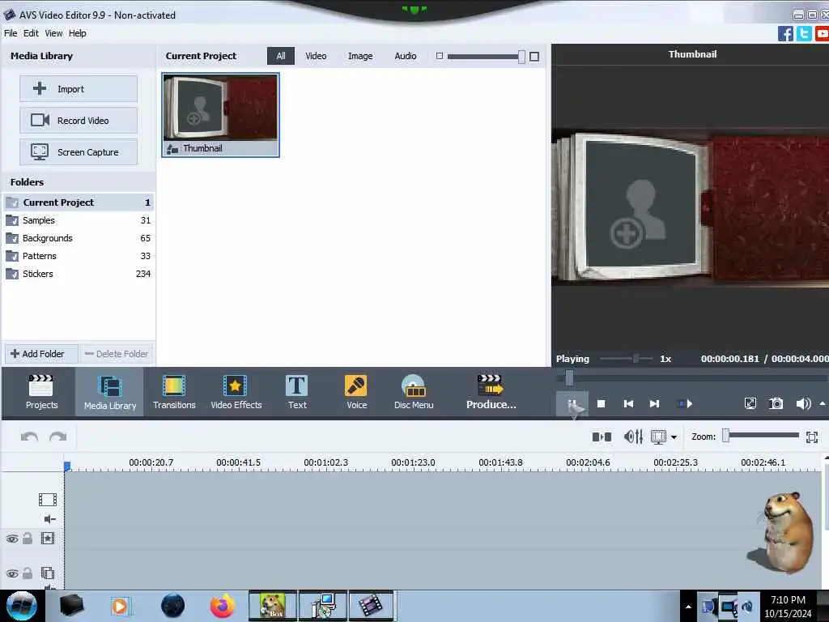This screenshot has height=622, width=829.
Task: Open the Windows Start menu
Action: click(21, 606)
